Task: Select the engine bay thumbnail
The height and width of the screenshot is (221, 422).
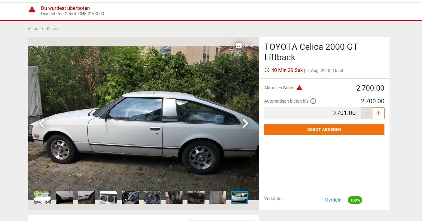Action: (x=152, y=197)
